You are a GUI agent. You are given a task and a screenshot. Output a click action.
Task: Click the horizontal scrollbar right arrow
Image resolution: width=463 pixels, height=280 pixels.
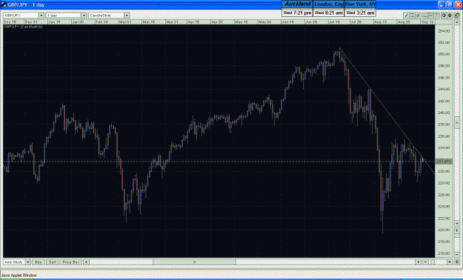[418, 262]
